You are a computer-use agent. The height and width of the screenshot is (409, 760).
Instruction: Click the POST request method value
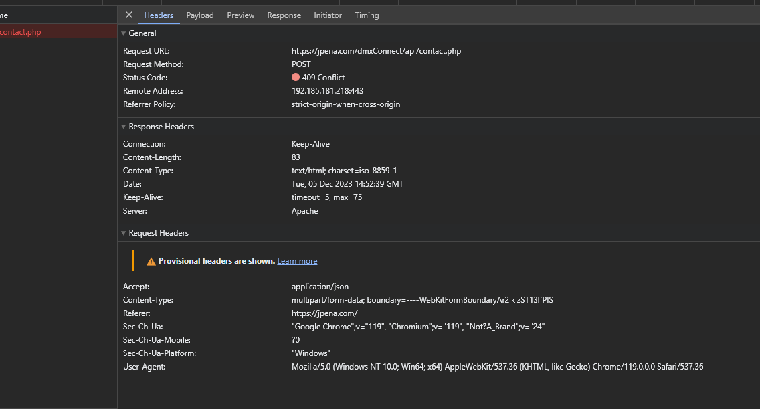[301, 64]
